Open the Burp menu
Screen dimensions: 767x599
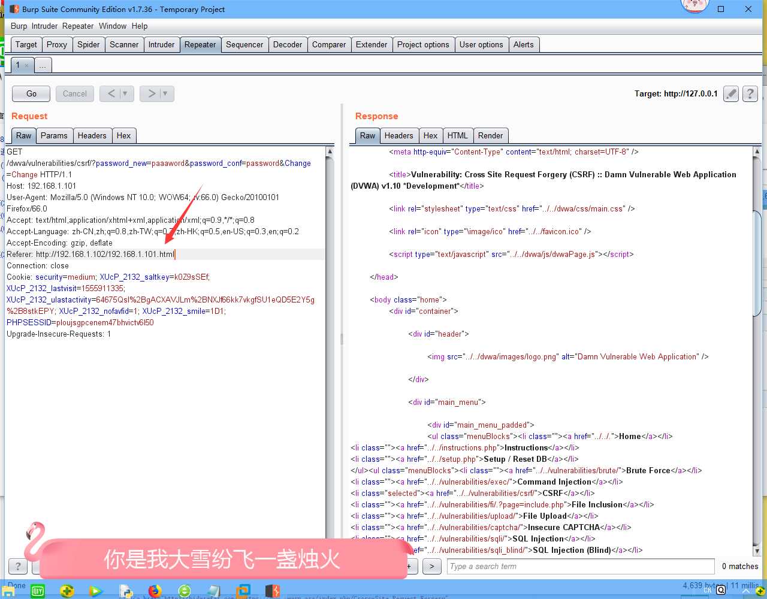19,26
